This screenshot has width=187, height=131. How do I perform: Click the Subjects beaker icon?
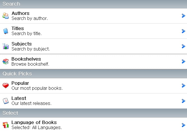coord(6,46)
